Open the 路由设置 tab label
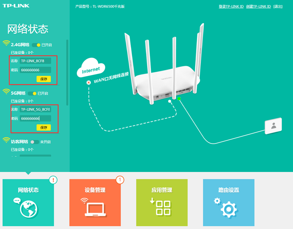293x229 pixels. [229, 190]
